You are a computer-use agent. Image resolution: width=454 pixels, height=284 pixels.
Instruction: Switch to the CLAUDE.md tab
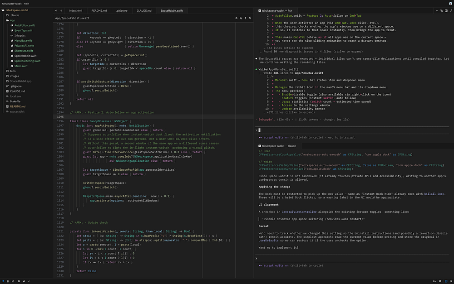point(144,10)
